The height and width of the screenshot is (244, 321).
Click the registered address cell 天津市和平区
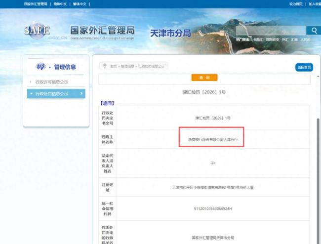pos(213,187)
